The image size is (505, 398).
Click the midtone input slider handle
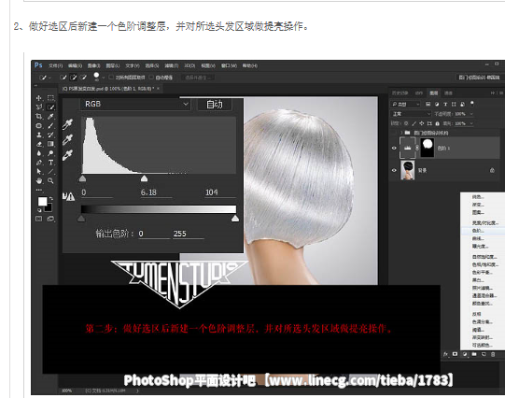pyautogui.click(x=144, y=178)
